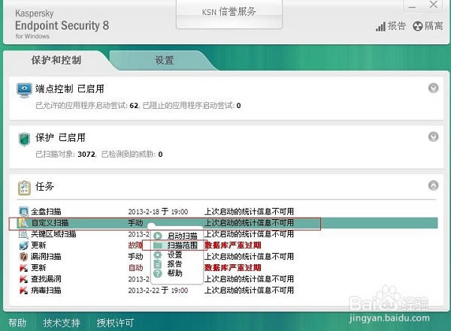
Task: Click the 自定义扫描 folder scan icon
Action: [x=23, y=223]
